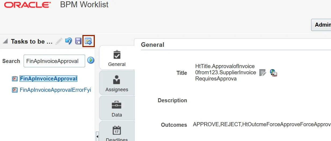Click the Administration button at top right
This screenshot has width=331, height=141.
(322, 25)
